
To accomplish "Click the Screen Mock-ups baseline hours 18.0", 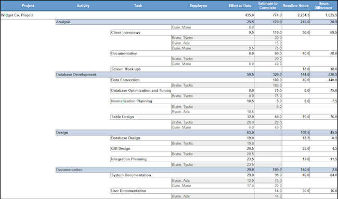I will [306, 69].
